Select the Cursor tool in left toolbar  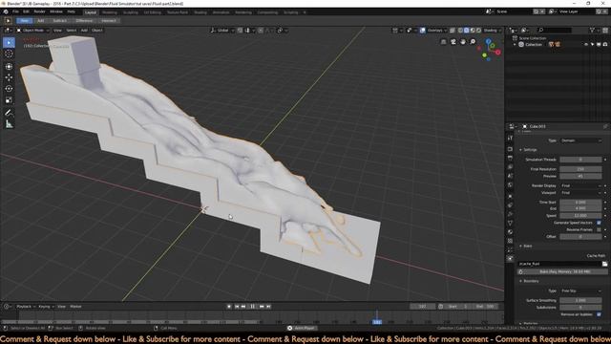(9, 54)
